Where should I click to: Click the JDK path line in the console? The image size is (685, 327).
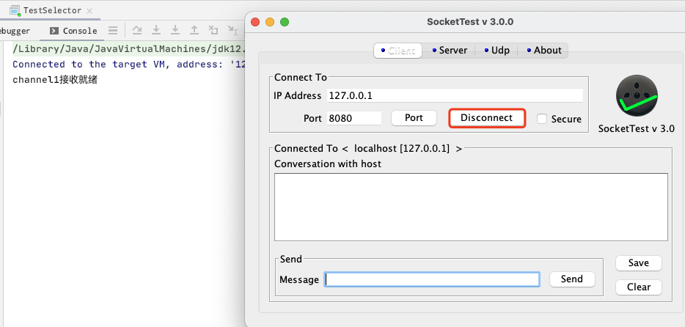pos(130,48)
